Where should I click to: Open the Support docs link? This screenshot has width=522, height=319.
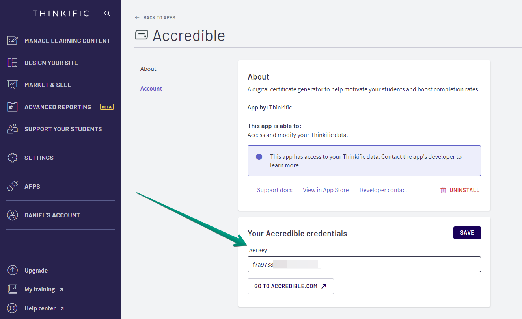click(x=275, y=190)
